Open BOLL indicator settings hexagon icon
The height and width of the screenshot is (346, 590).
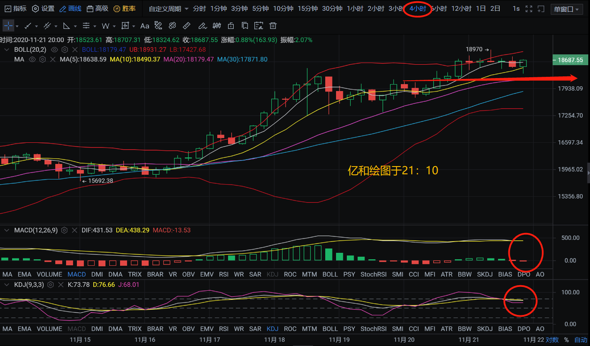pyautogui.click(x=65, y=50)
